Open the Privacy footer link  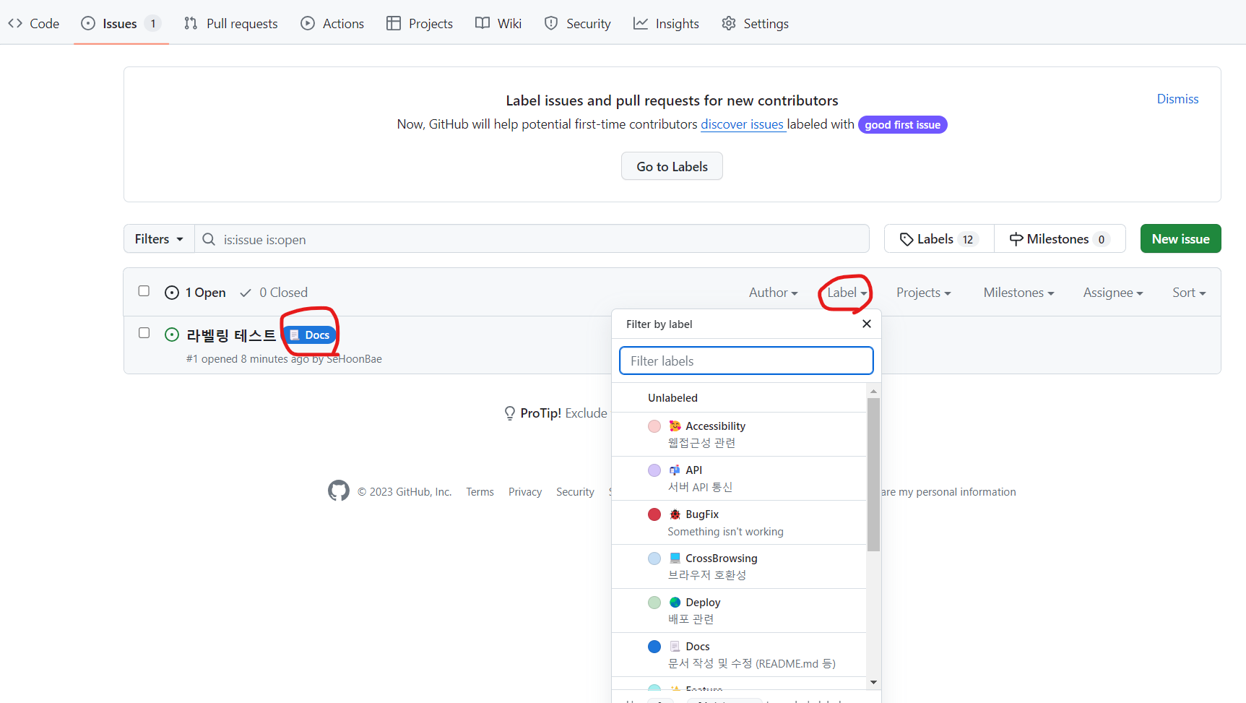(525, 492)
